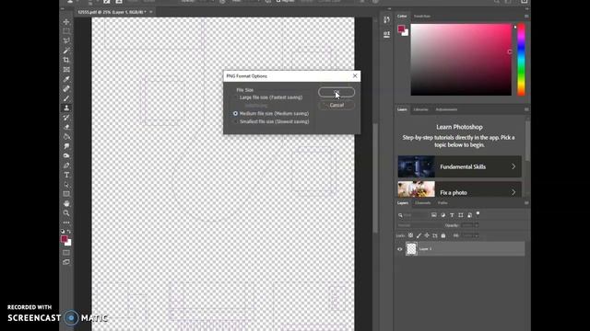Swap foreground and background colors
The width and height of the screenshot is (590, 331).
[69, 232]
